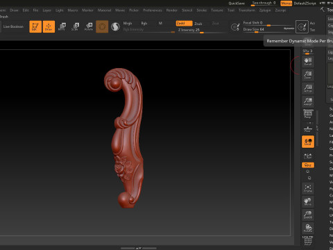Toggle the M material mode
This screenshot has height=250, width=333.
[x=160, y=23]
